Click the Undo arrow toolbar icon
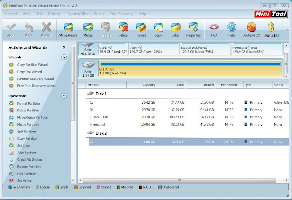This screenshot has height=200, width=292. click(29, 30)
